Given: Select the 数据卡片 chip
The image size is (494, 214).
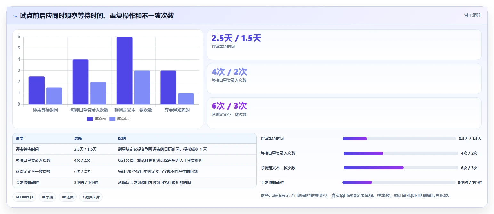Looking at the screenshot, I should click(91, 197).
